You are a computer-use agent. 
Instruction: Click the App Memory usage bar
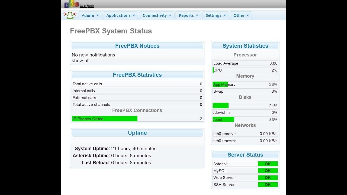click(220, 84)
